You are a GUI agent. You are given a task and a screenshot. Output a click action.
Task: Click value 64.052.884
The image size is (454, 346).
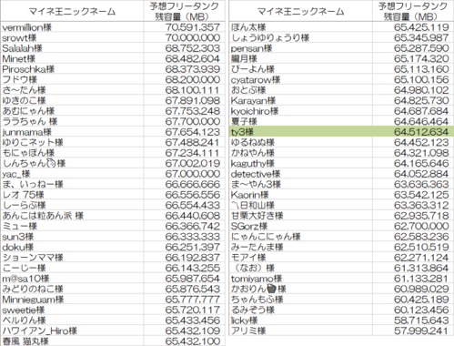(x=421, y=174)
